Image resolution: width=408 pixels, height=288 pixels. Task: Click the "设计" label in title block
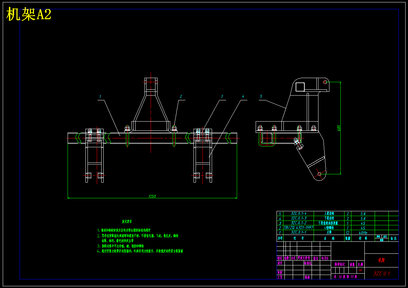click(x=280, y=263)
